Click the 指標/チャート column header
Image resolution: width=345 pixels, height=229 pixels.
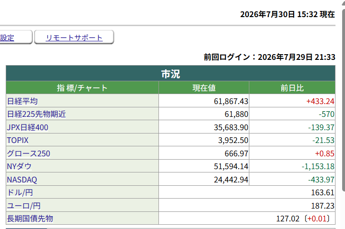(x=82, y=88)
